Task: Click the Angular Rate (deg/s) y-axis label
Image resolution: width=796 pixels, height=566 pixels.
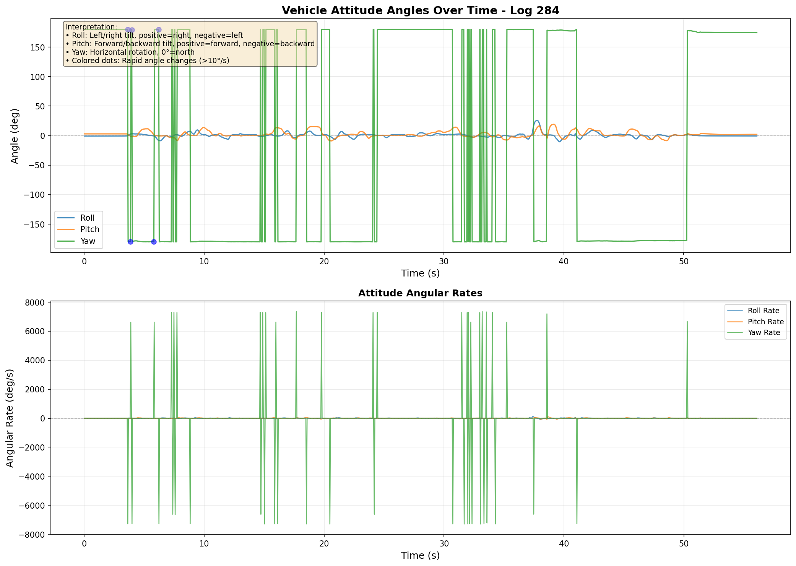Action: [10, 418]
